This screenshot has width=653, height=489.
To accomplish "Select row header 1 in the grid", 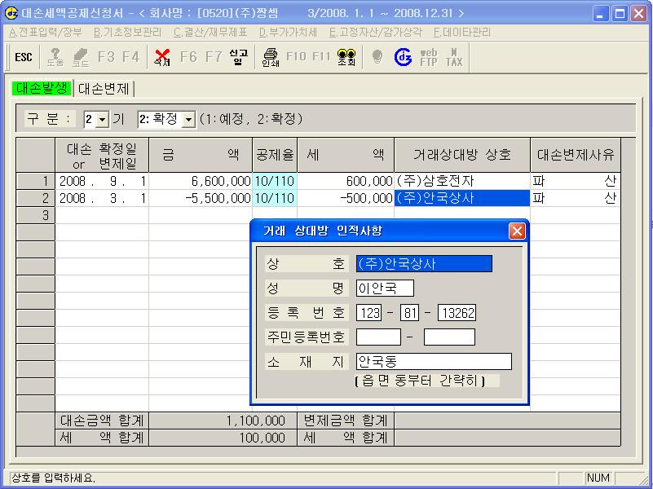I will pos(36,181).
